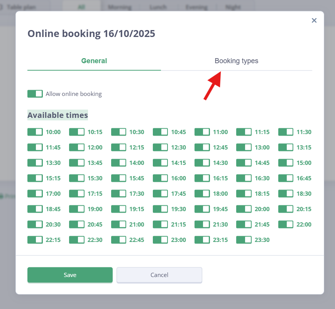Switch to the Booking types tab
Screen dimensions: 335x309
pyautogui.click(x=236, y=61)
